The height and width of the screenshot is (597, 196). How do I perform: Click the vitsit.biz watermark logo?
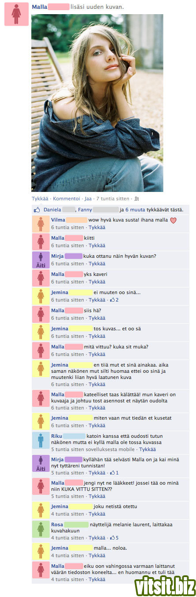[x=164, y=586]
